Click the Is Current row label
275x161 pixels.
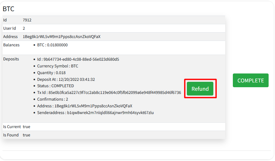pos(12,127)
